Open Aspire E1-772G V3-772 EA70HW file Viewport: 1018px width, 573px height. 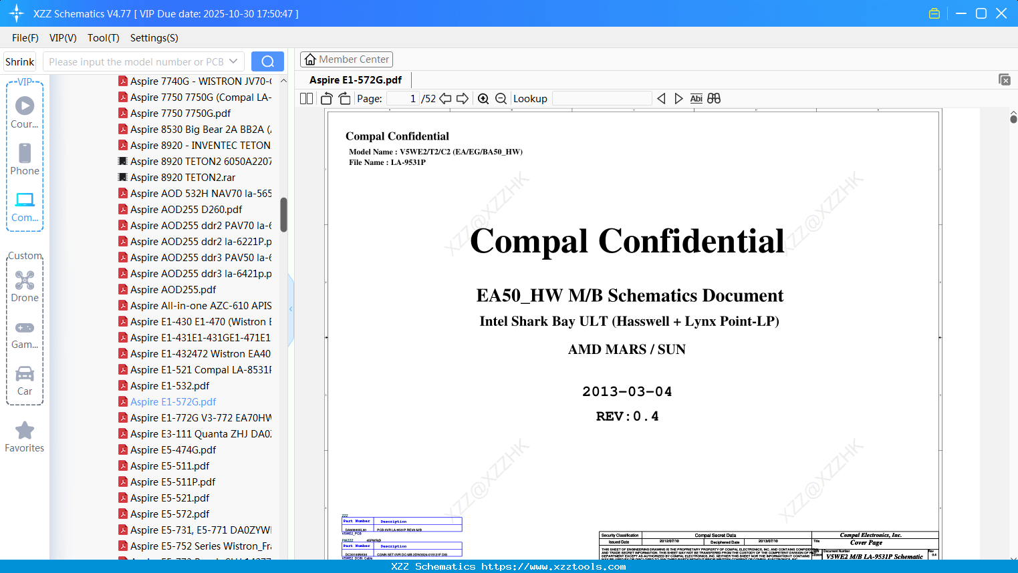pos(201,418)
